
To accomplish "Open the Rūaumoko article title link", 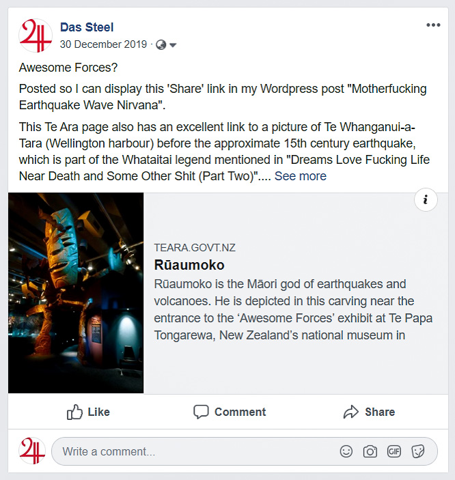I will [189, 265].
